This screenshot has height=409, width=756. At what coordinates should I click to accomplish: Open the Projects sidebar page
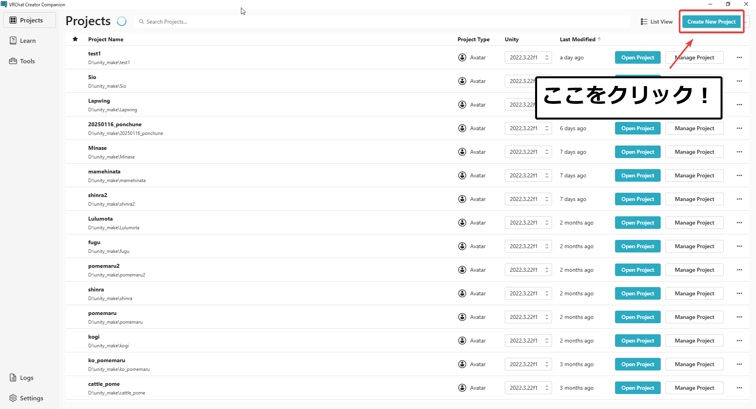click(30, 20)
